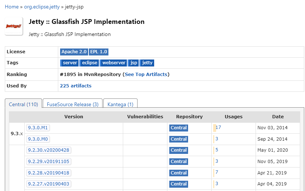Open version 9.2.30.v20200428
This screenshot has width=305, height=191.
(49, 150)
